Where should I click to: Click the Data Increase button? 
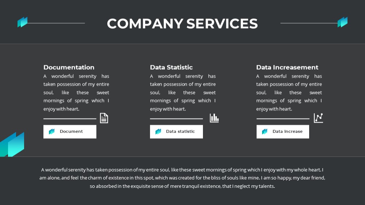coord(283,132)
